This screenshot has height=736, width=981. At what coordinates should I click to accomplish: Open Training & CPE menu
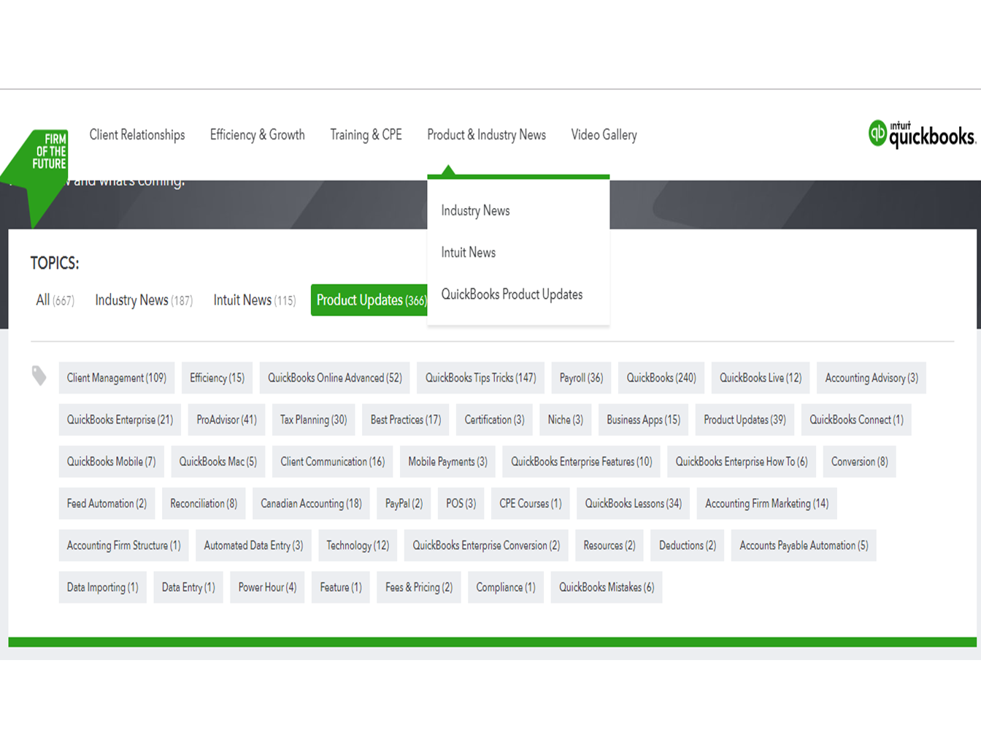(366, 135)
